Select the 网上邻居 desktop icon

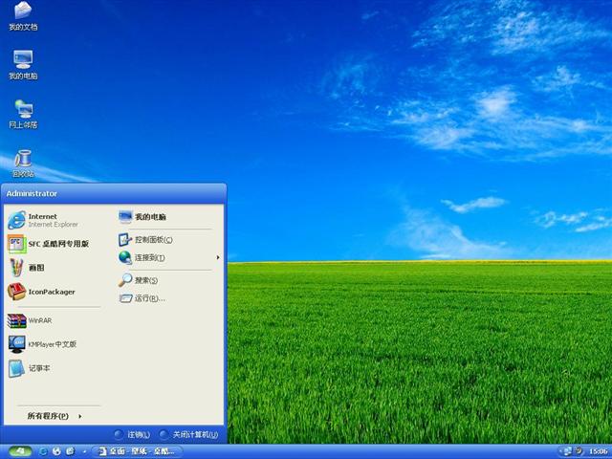[23, 114]
